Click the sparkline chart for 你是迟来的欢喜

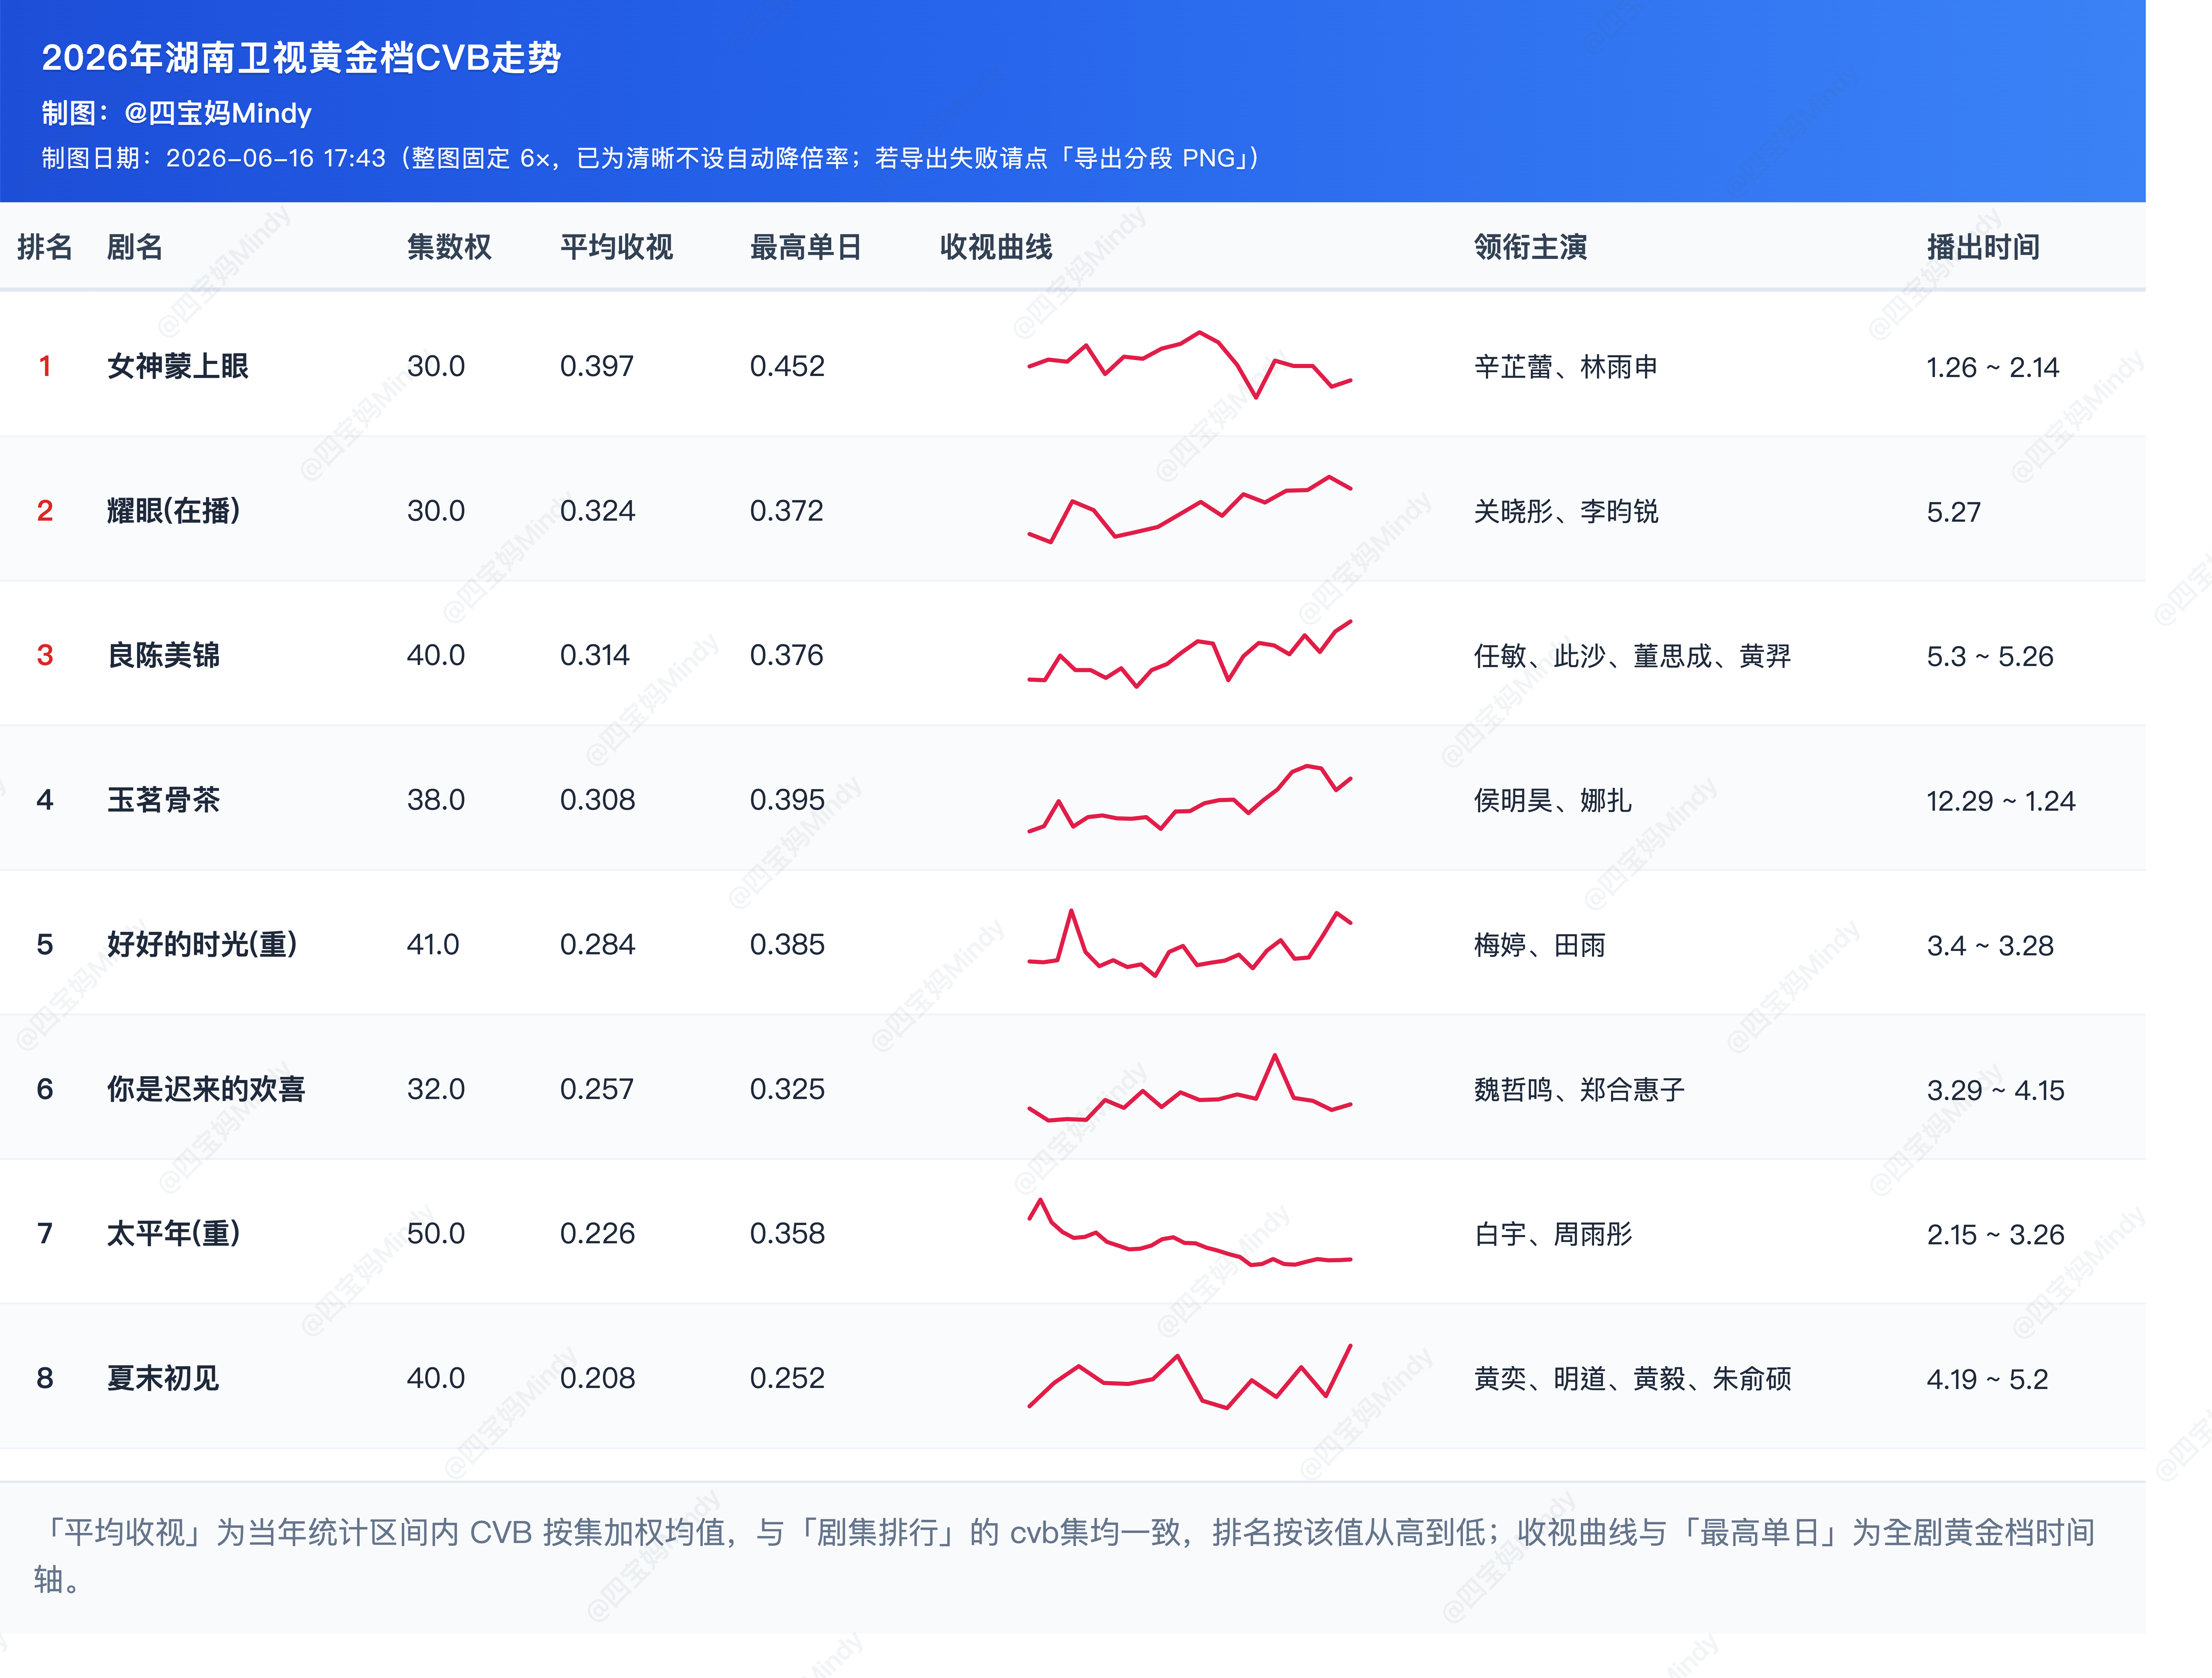click(x=1190, y=1088)
